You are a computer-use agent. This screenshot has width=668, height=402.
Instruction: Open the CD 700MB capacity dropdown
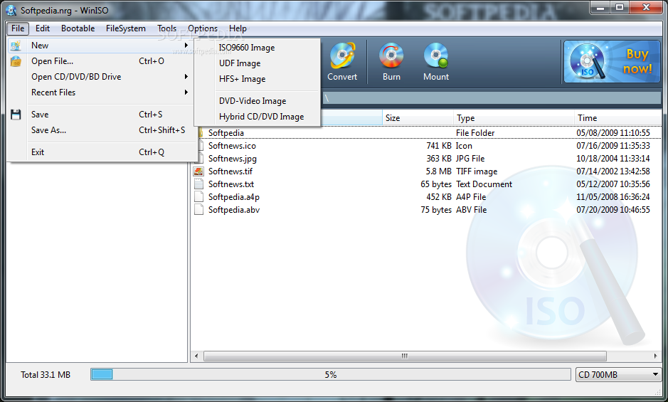point(618,375)
